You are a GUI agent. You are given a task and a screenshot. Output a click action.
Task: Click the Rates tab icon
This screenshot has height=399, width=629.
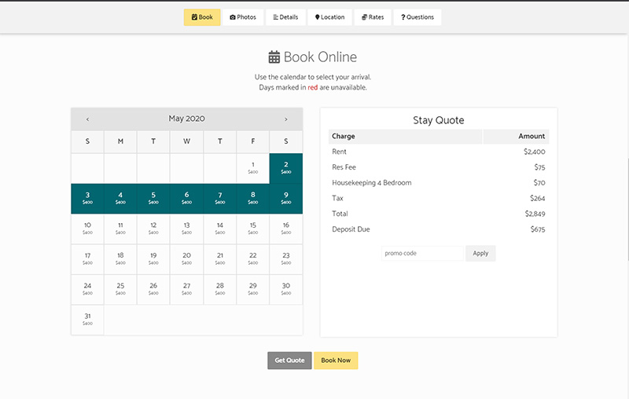(364, 17)
